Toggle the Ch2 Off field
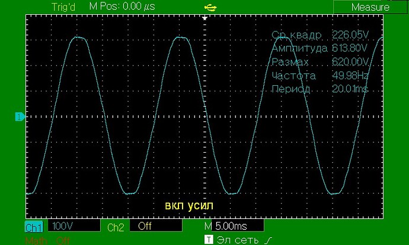 click(x=156, y=225)
